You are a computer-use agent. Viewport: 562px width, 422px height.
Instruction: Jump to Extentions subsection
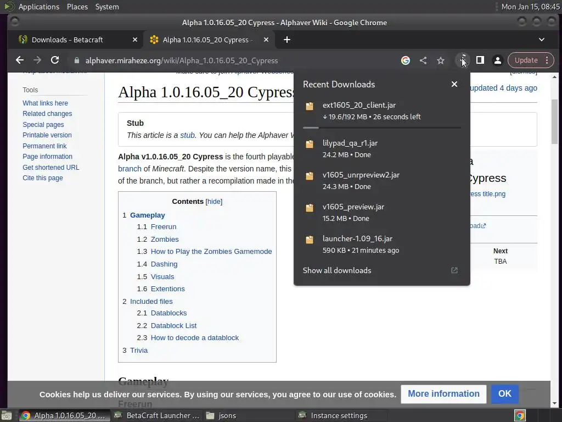click(x=168, y=289)
